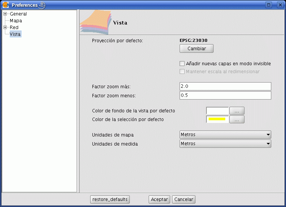Open color chooser for view background
This screenshot has height=207, width=286.
[237, 110]
